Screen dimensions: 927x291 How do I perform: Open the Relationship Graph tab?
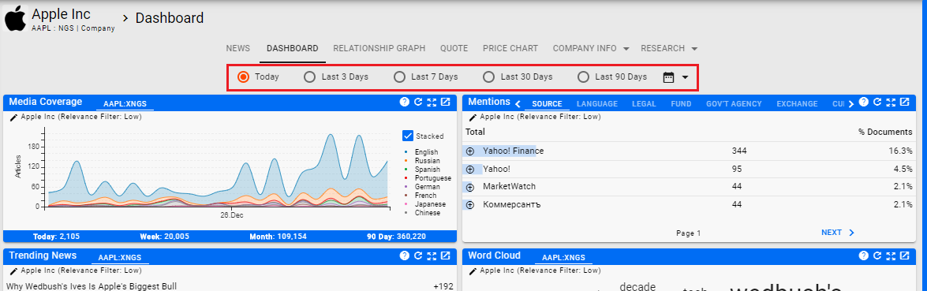379,49
